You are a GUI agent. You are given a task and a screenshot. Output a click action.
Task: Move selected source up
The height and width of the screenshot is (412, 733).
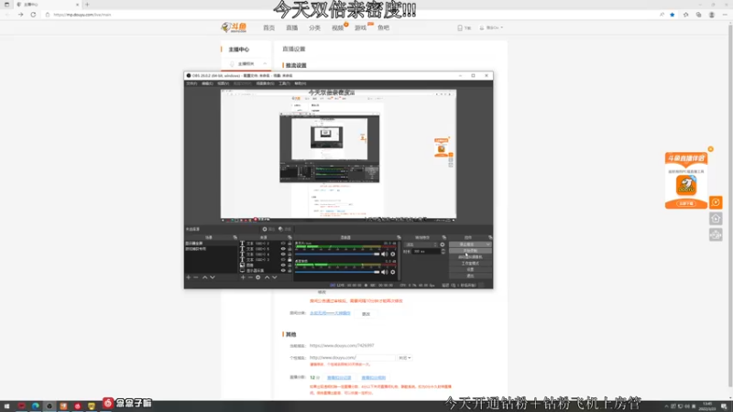click(x=267, y=277)
